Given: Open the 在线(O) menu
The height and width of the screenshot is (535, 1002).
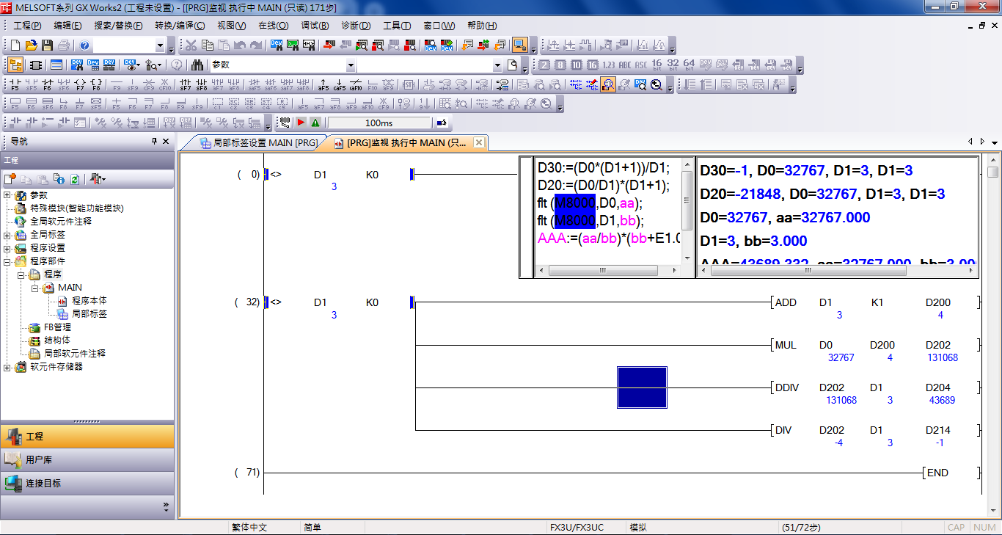Looking at the screenshot, I should coord(273,26).
